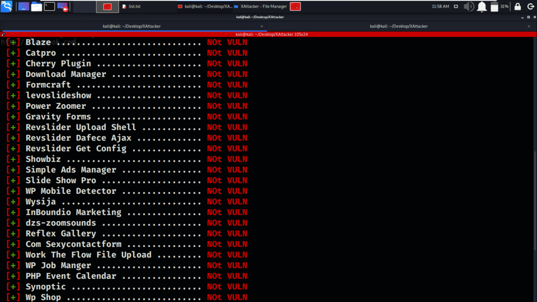Viewport: 537px width, 302px height.
Task: Click the log out panel icon
Action: click(x=531, y=6)
